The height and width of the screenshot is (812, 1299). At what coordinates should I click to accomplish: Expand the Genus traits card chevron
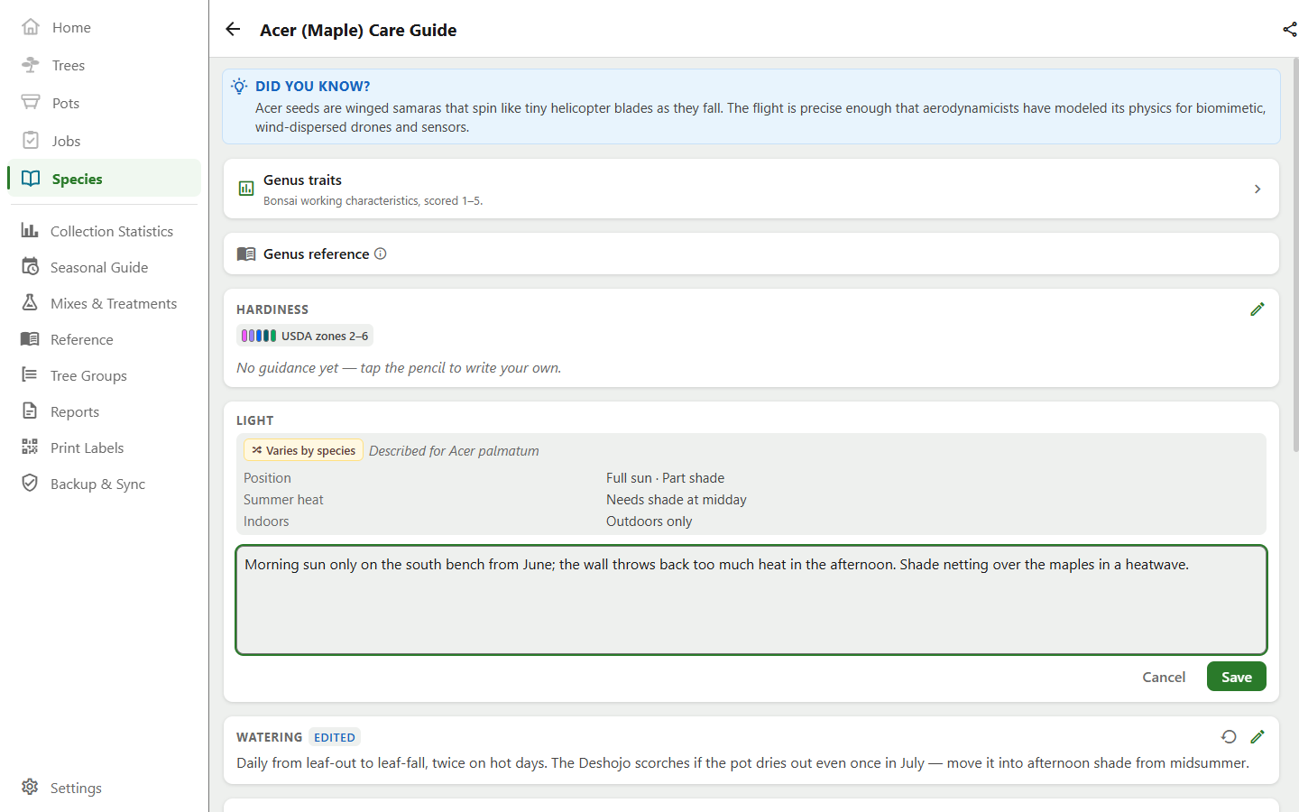1258,189
